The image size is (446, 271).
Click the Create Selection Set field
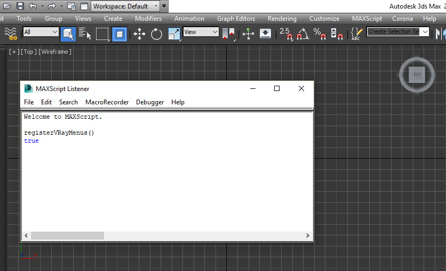[x=393, y=31]
